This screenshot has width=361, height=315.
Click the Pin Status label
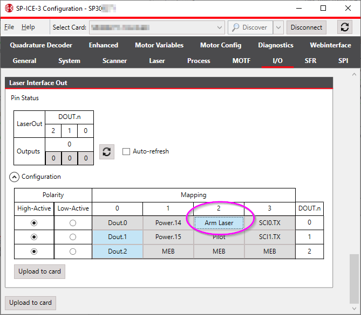pos(25,98)
